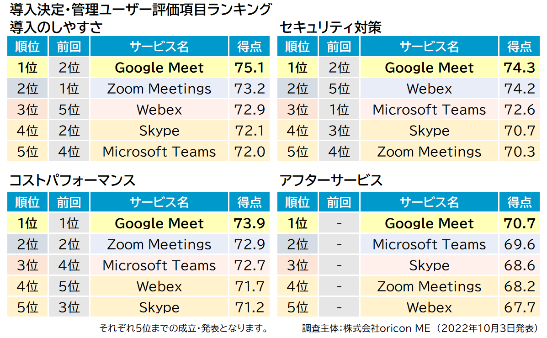The width and height of the screenshot is (547, 338).
Task: Select the 導入のしやすさ section heading
Action: pyautogui.click(x=56, y=27)
